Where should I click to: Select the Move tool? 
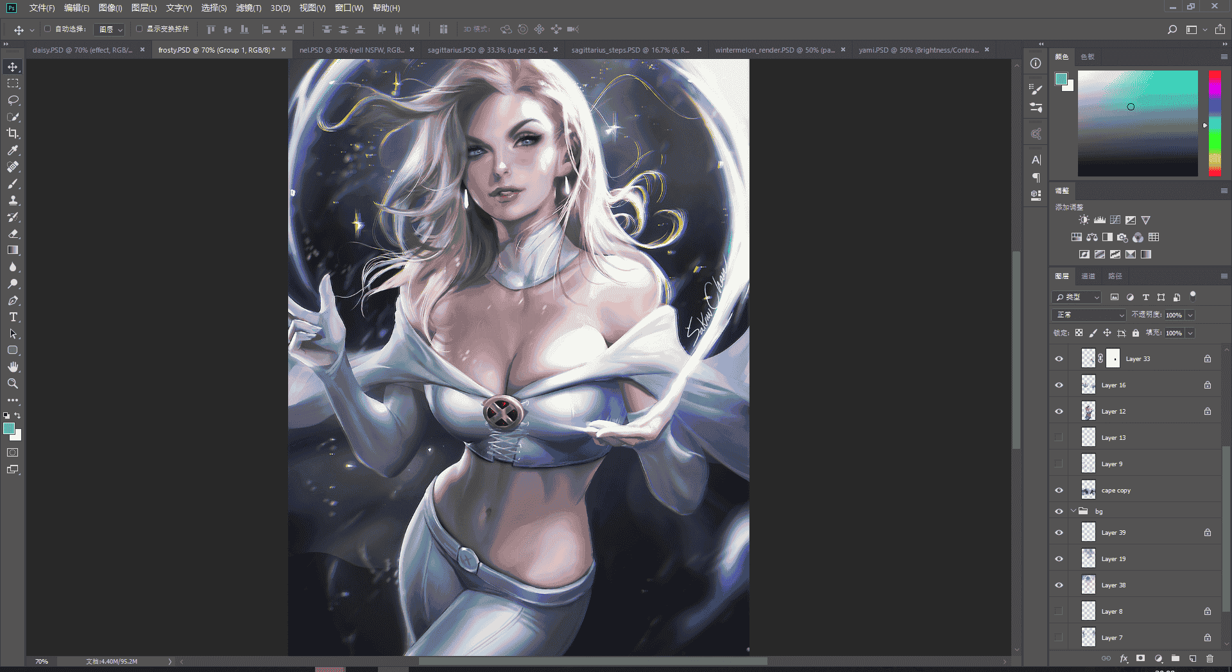point(13,67)
